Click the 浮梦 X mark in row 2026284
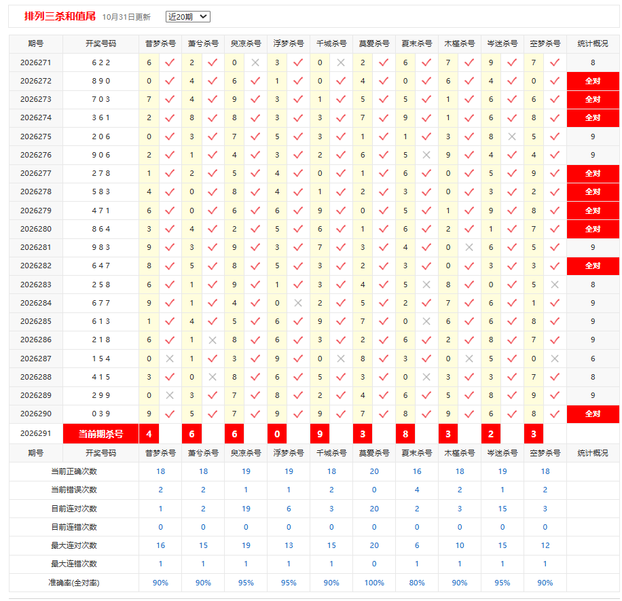This screenshot has height=601, width=622. 298,303
